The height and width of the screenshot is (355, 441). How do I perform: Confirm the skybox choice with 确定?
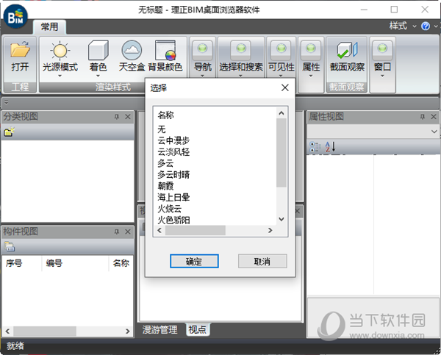194,262
